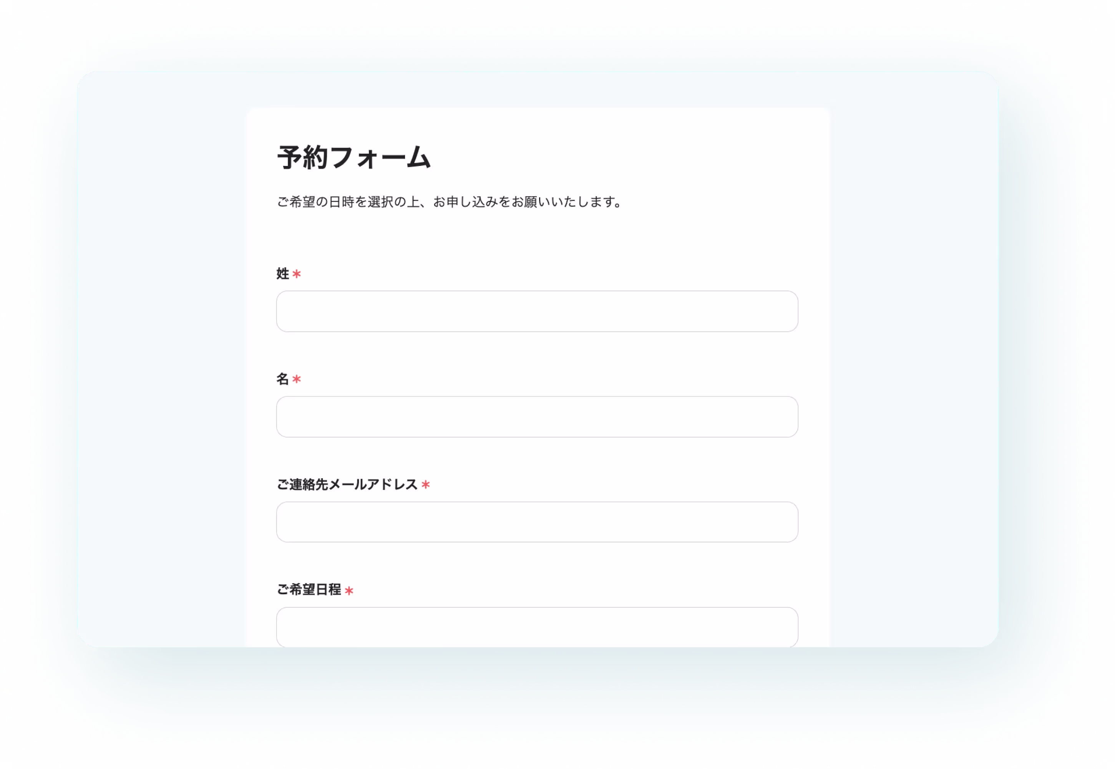
Task: Click the required asterisk beside ご連絡先メールアドレス
Action: (x=425, y=485)
